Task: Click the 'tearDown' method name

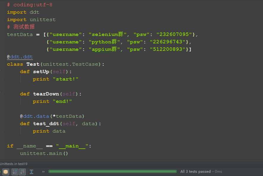Action: click(46, 94)
